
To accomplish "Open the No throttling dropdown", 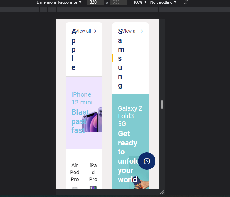I will [163, 2].
